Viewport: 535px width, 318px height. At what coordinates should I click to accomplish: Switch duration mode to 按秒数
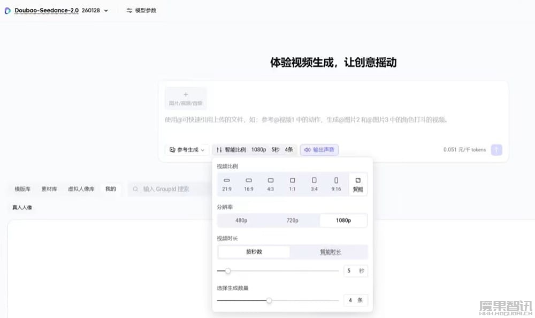click(254, 252)
